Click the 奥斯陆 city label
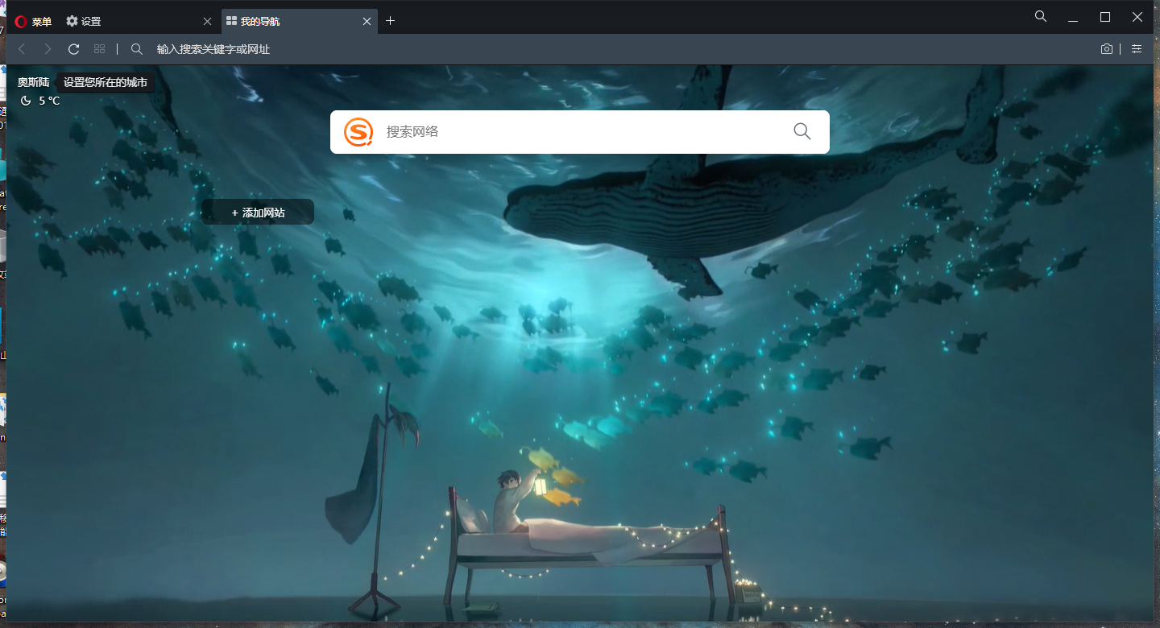This screenshot has width=1160, height=628. point(34,82)
